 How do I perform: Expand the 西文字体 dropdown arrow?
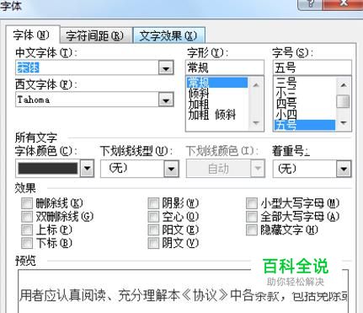[166, 100]
